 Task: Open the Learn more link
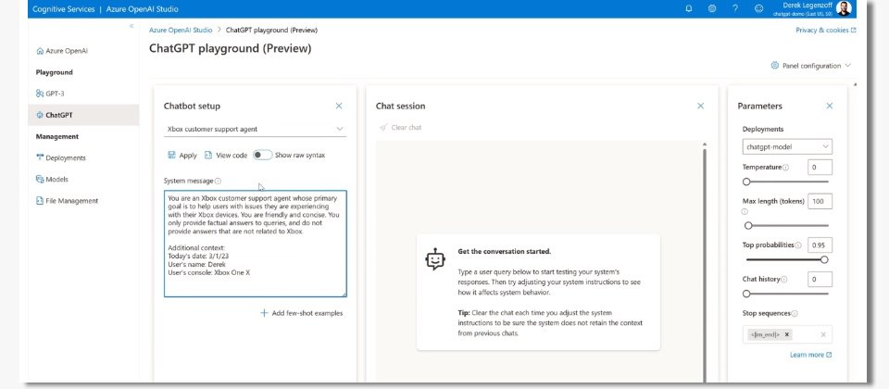tap(811, 355)
